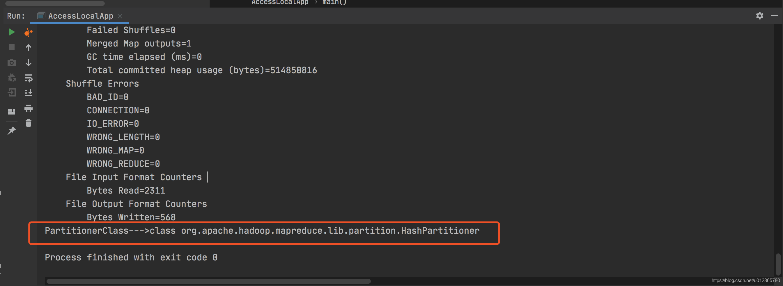This screenshot has width=783, height=286.
Task: Click the top editor horizontal scrollbar
Action: click(55, 3)
